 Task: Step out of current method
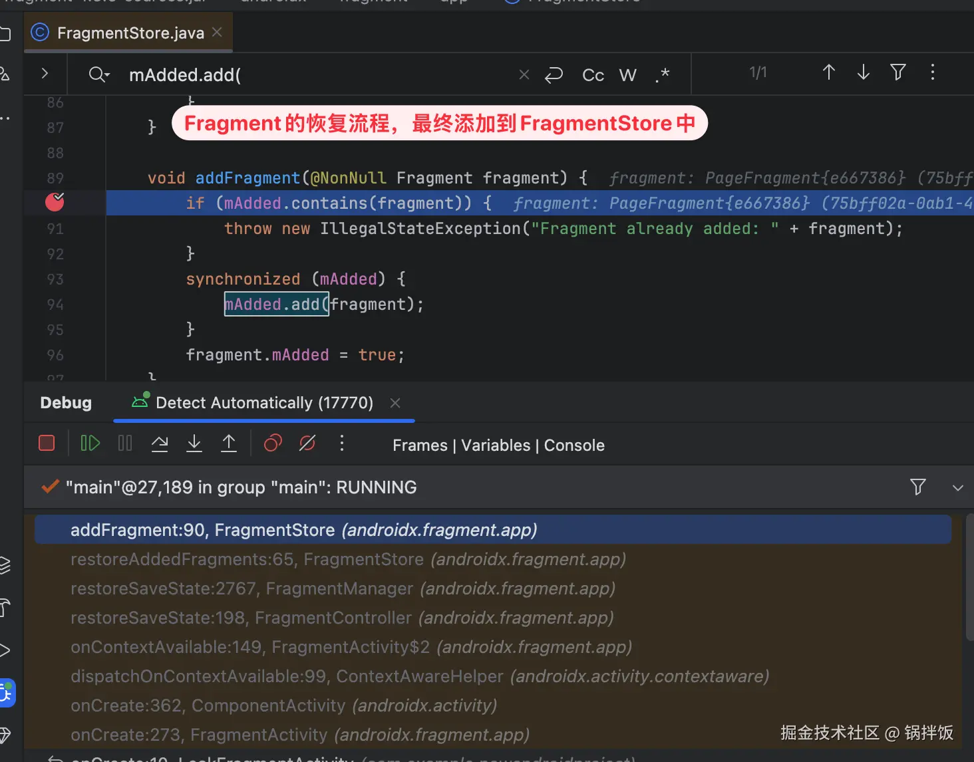(x=229, y=443)
